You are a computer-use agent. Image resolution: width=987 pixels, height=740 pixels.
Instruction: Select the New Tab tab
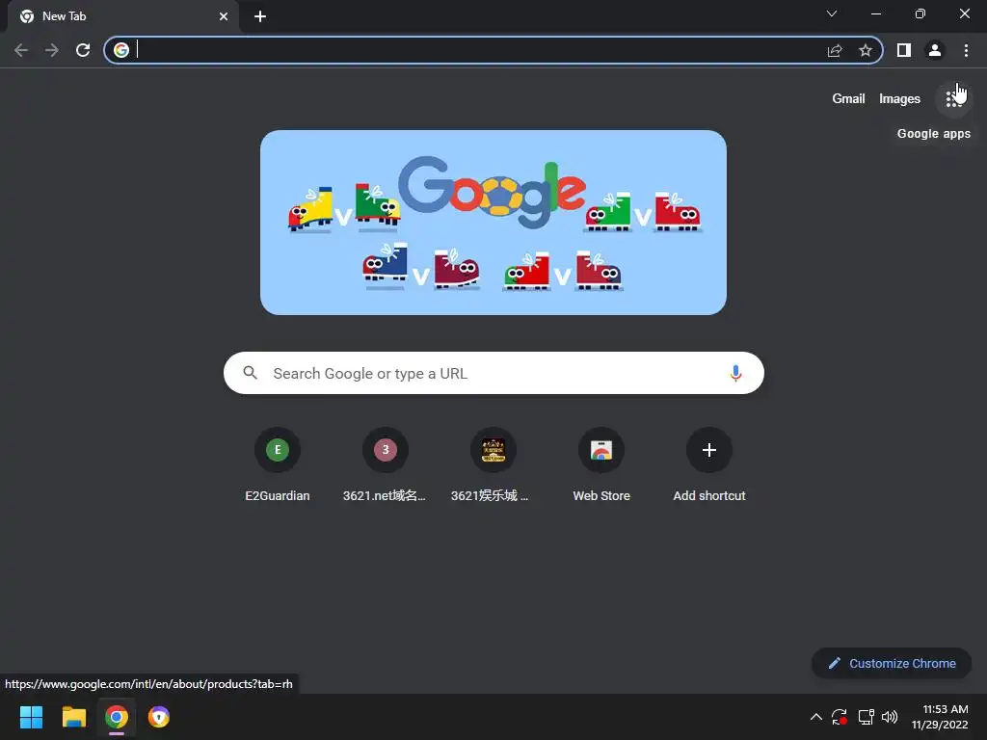[x=123, y=16]
